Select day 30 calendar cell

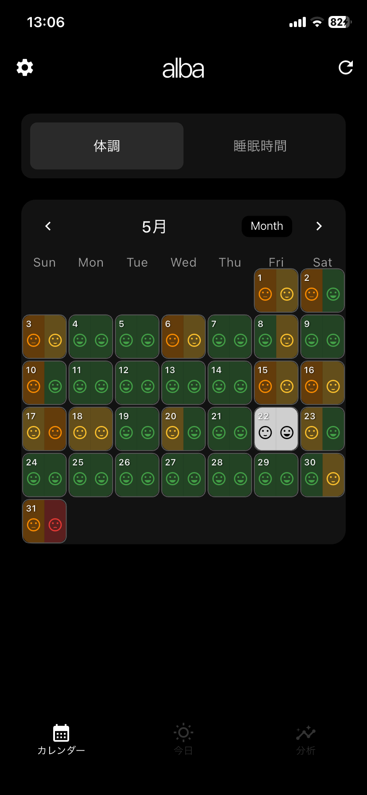coord(323,475)
